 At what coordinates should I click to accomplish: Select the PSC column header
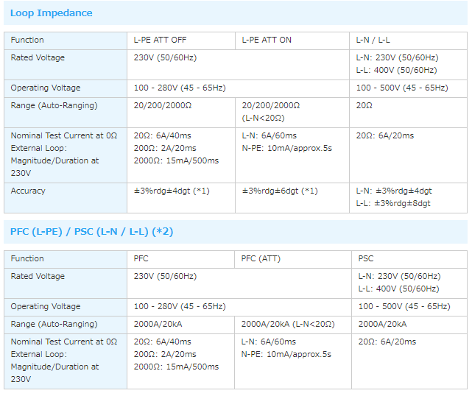(366, 258)
